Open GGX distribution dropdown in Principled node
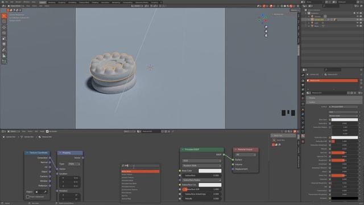 click(x=201, y=161)
